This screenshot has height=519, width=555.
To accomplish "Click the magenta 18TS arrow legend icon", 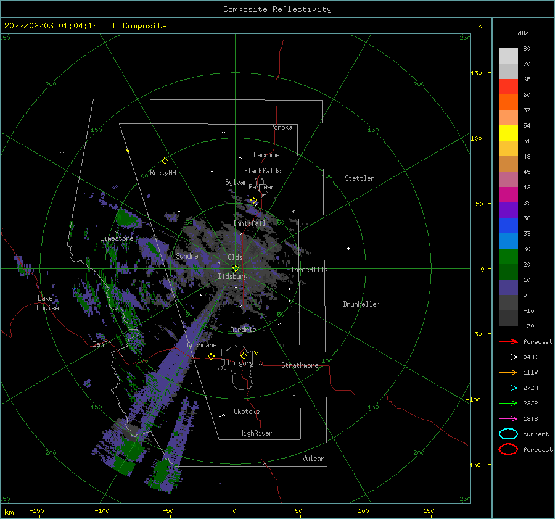I will (508, 419).
